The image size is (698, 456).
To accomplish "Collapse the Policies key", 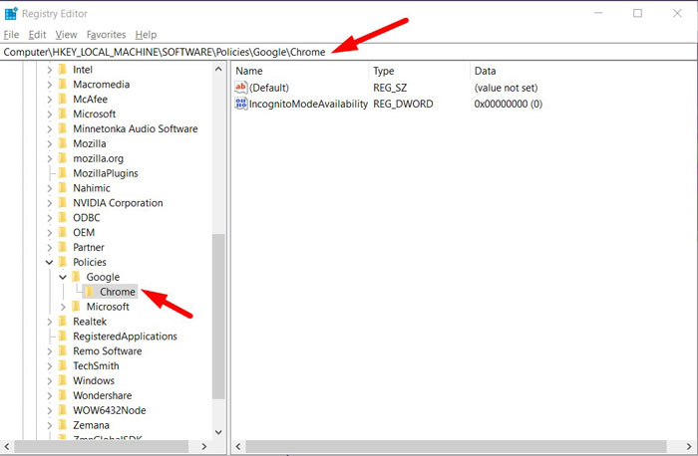I will (x=50, y=262).
